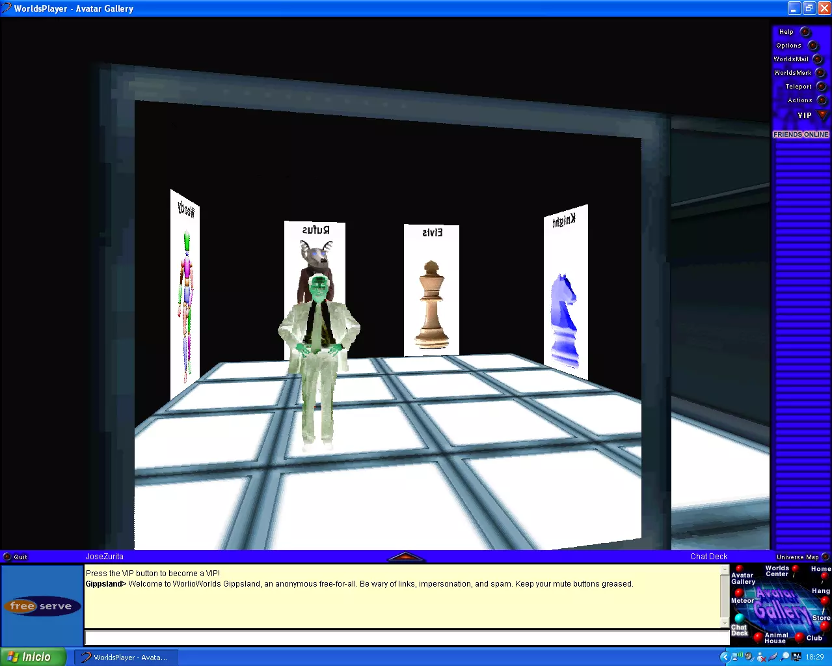Click the chat log scroll down arrow

coord(725,623)
